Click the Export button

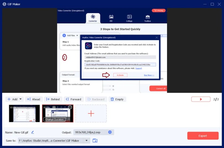203,136
